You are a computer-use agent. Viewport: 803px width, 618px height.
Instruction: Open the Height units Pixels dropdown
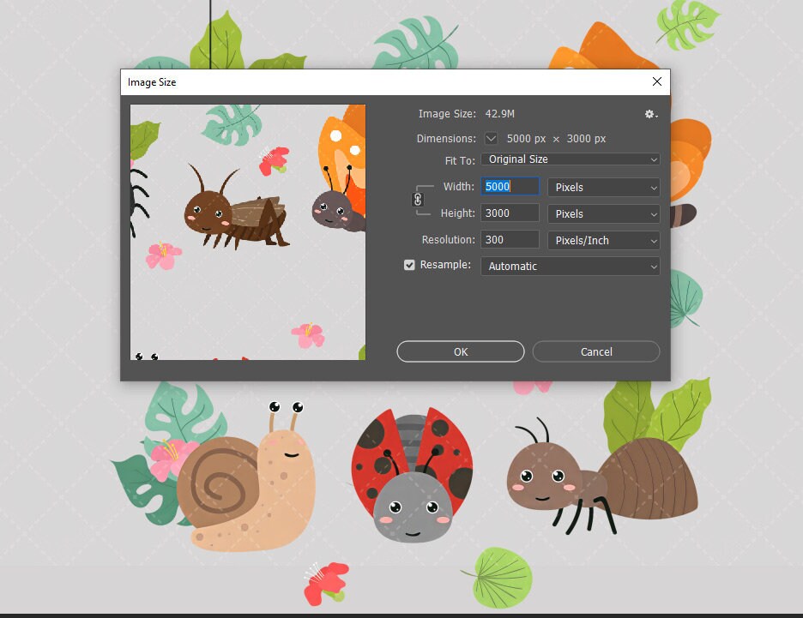pyautogui.click(x=603, y=213)
